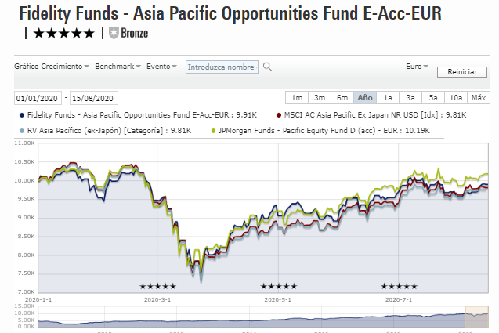The width and height of the screenshot is (499, 333).
Task: Click the Introduzca nombre search field
Action: (222, 67)
